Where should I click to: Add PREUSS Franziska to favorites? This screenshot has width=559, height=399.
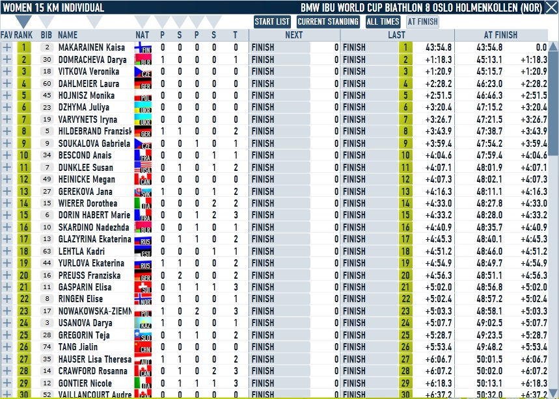tap(7, 275)
